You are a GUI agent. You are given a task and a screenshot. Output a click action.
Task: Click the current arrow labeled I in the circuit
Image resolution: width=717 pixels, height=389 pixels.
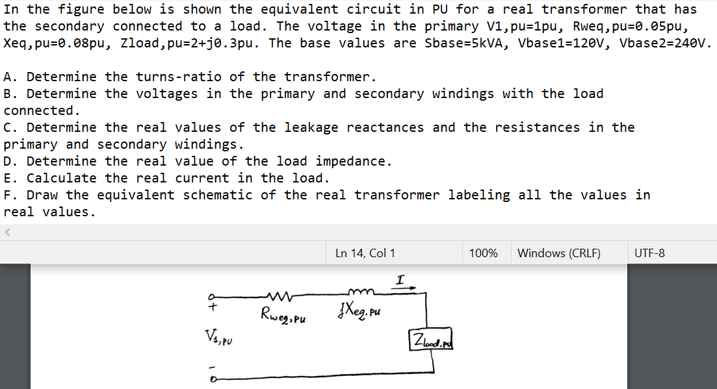[402, 279]
